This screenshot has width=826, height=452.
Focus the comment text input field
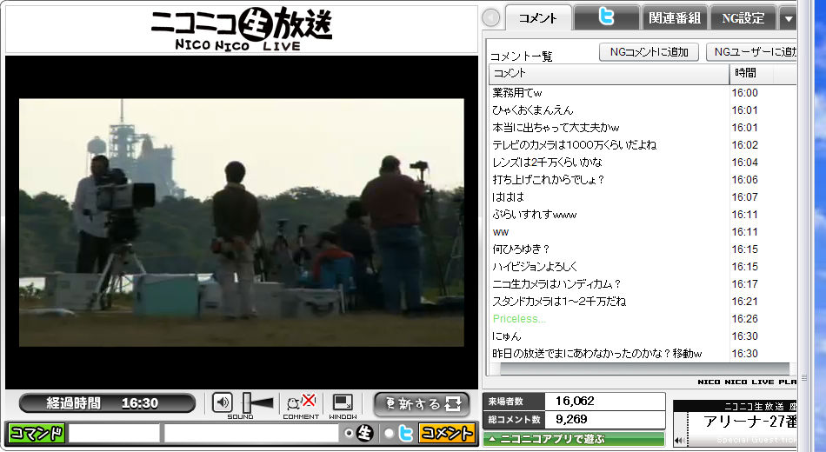coord(251,434)
